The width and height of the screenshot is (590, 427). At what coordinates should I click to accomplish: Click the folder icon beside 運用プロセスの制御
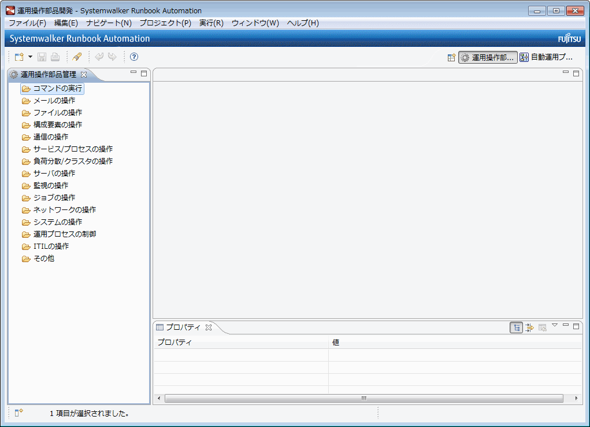(26, 234)
